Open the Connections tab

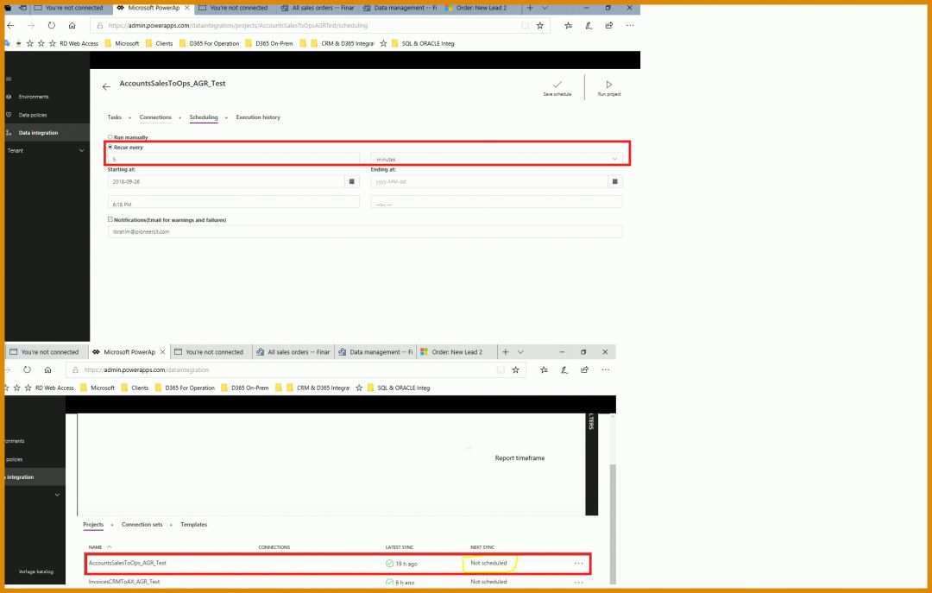[x=155, y=117]
